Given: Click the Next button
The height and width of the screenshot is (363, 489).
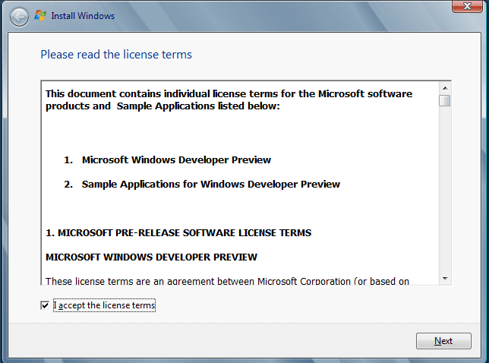Looking at the screenshot, I should coord(443,341).
